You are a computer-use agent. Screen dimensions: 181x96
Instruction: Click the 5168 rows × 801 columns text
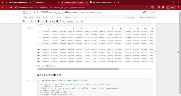(46, 66)
